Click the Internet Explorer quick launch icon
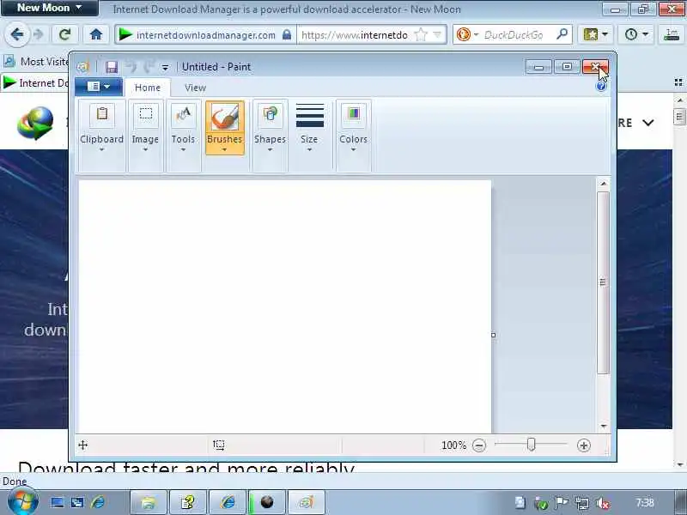687x515 pixels. click(x=98, y=502)
